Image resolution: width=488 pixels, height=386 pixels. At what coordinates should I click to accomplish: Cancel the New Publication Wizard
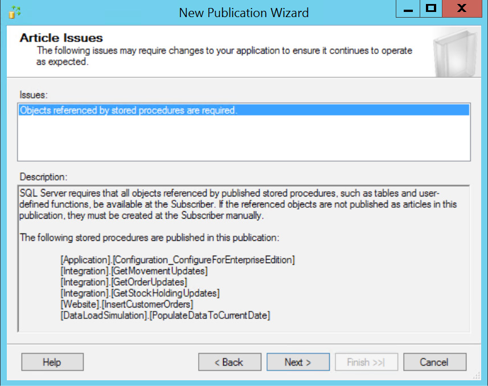pos(435,362)
